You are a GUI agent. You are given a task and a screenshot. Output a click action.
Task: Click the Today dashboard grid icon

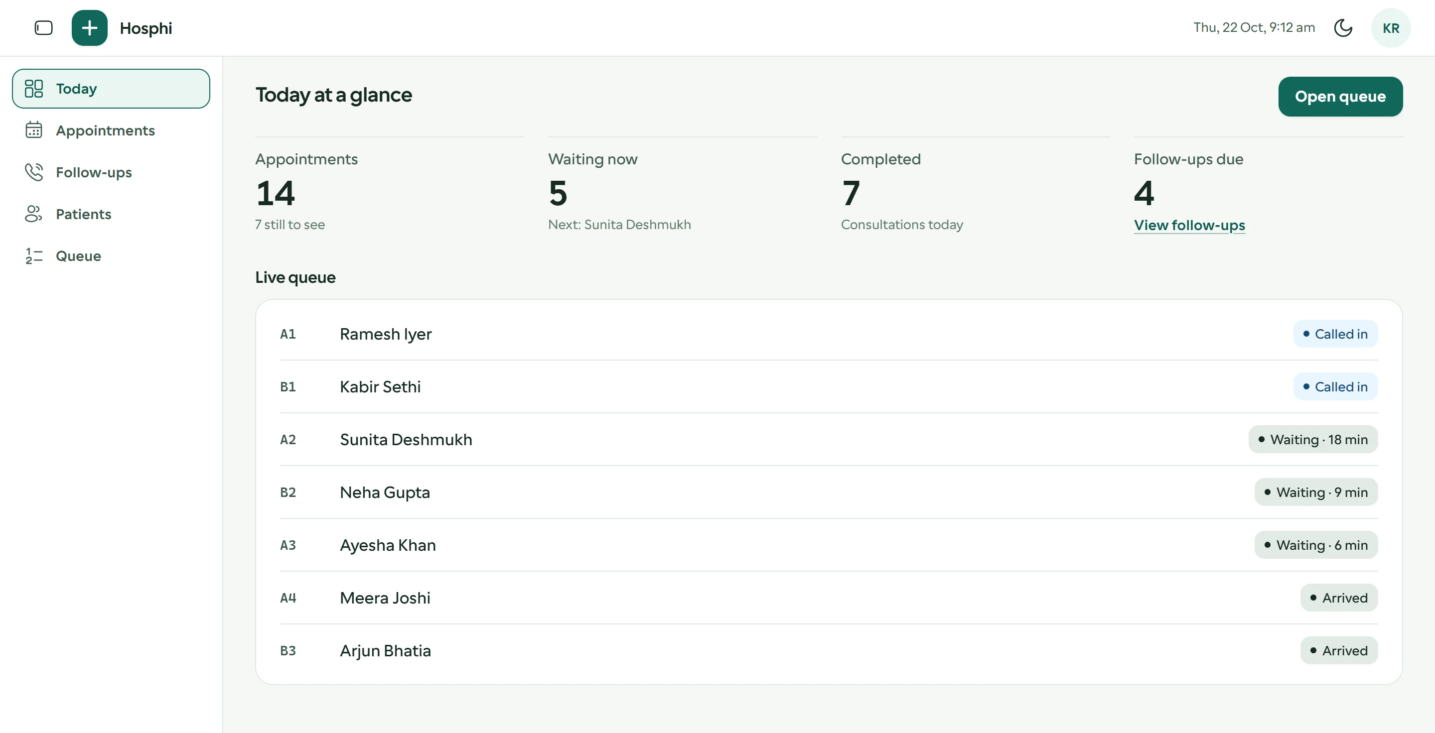pos(34,89)
